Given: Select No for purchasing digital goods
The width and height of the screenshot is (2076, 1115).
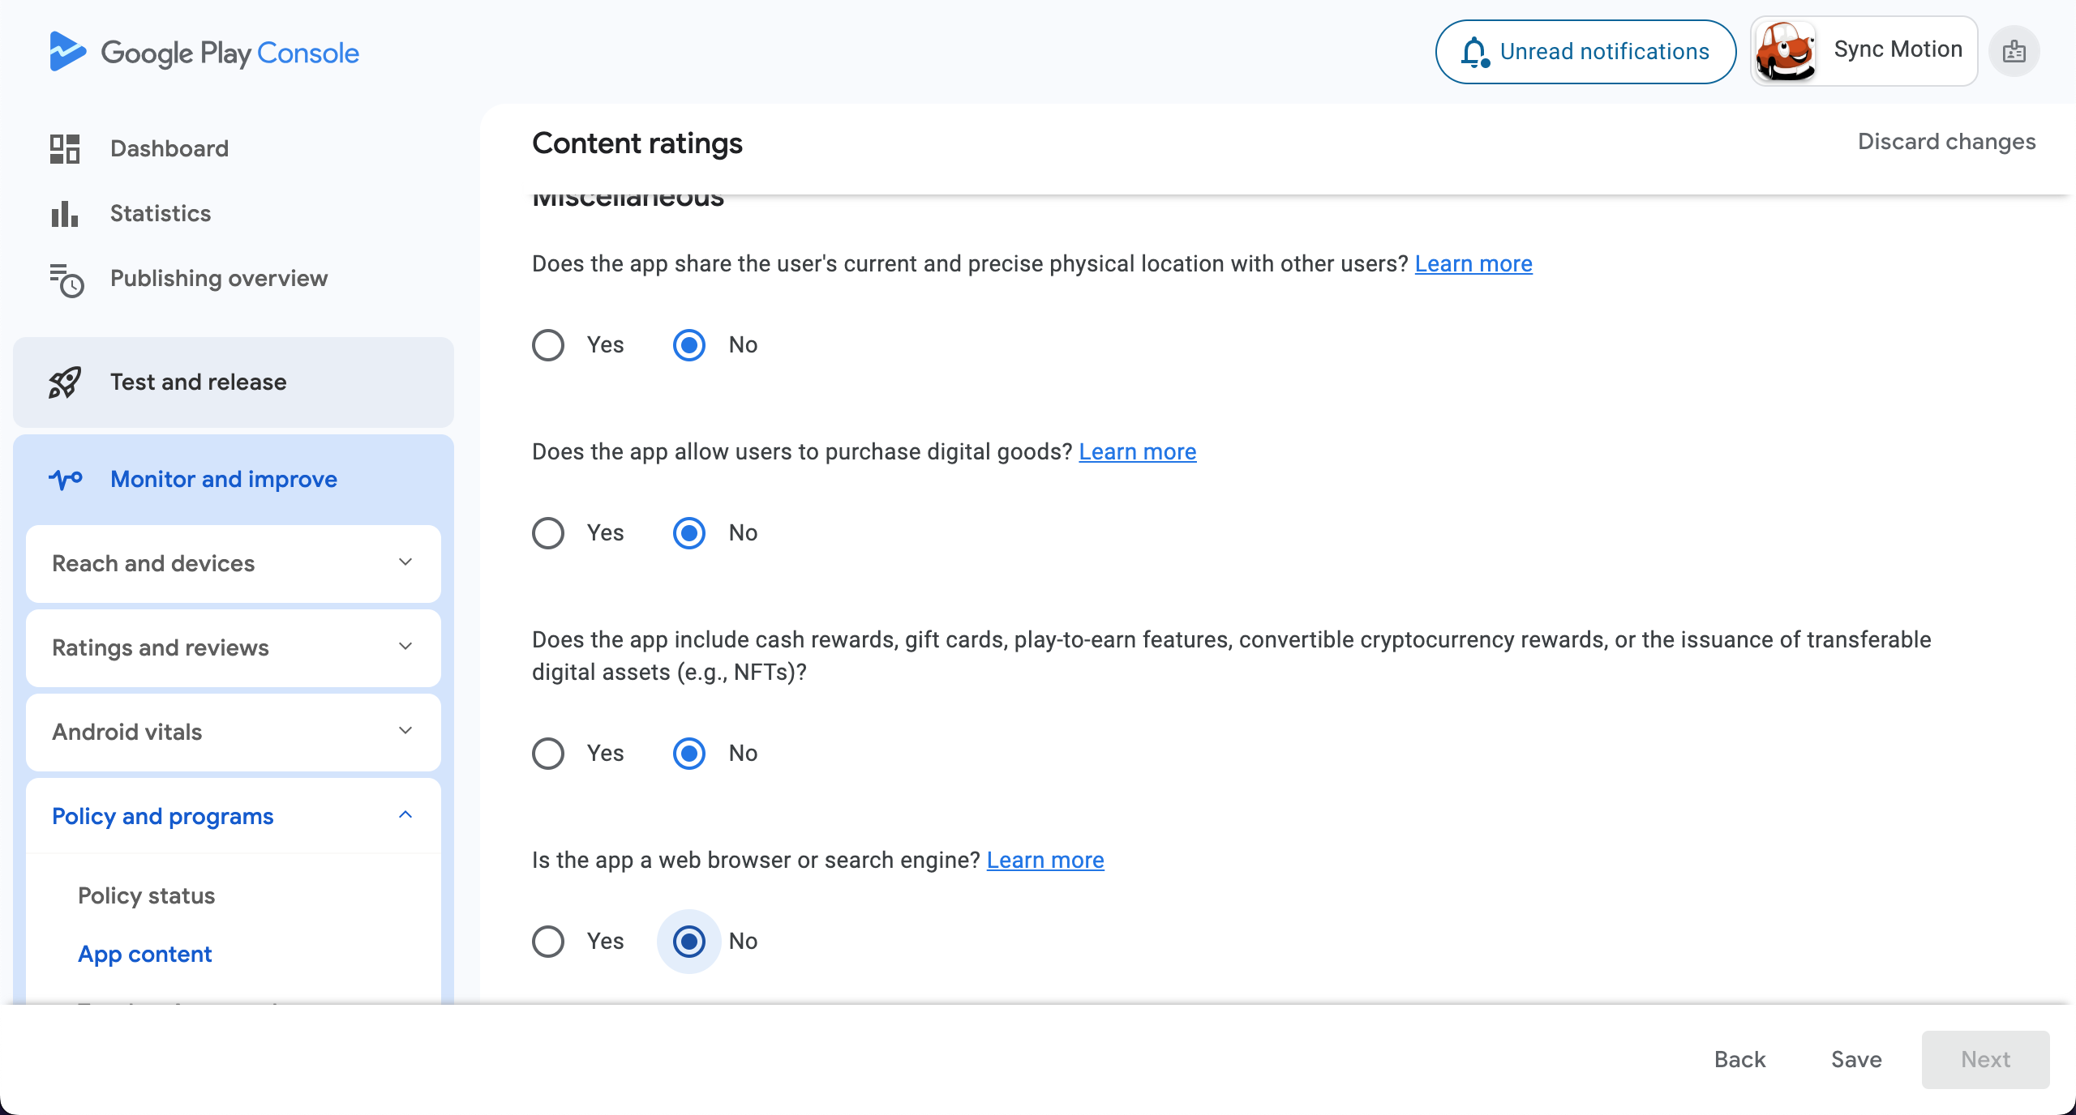Looking at the screenshot, I should click(689, 533).
